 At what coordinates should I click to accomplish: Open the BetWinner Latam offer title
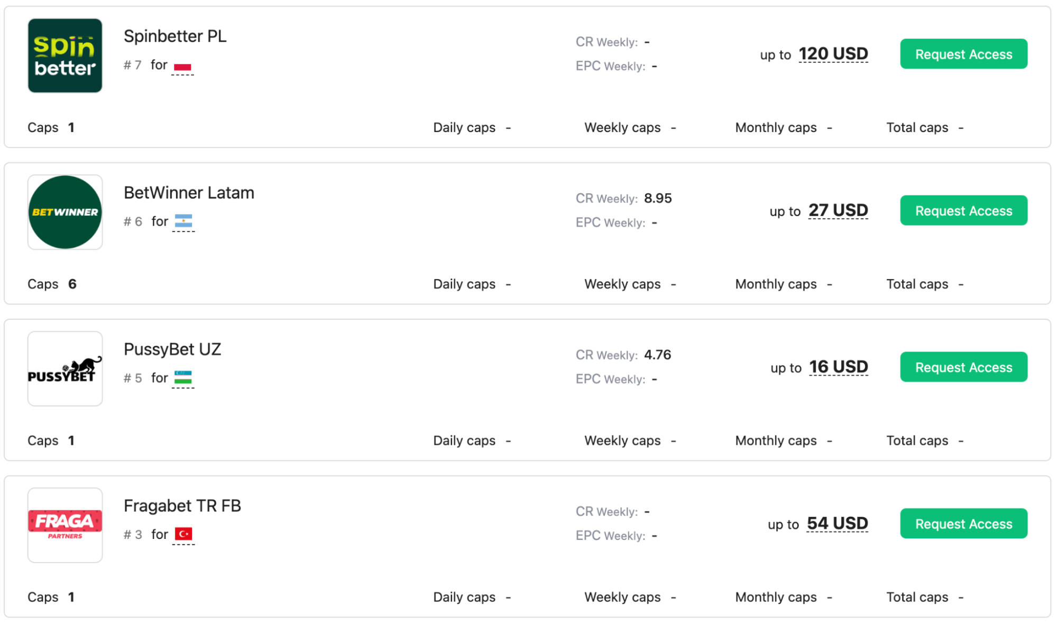coord(189,193)
